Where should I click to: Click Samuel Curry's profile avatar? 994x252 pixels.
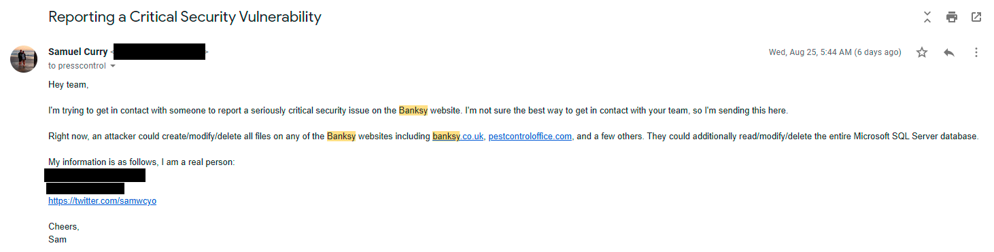point(24,59)
